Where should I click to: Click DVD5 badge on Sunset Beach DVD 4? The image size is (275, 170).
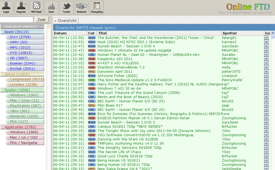click(x=92, y=46)
